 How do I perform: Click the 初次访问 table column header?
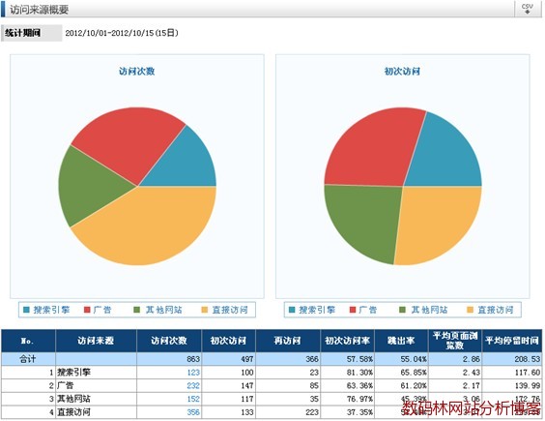click(228, 341)
